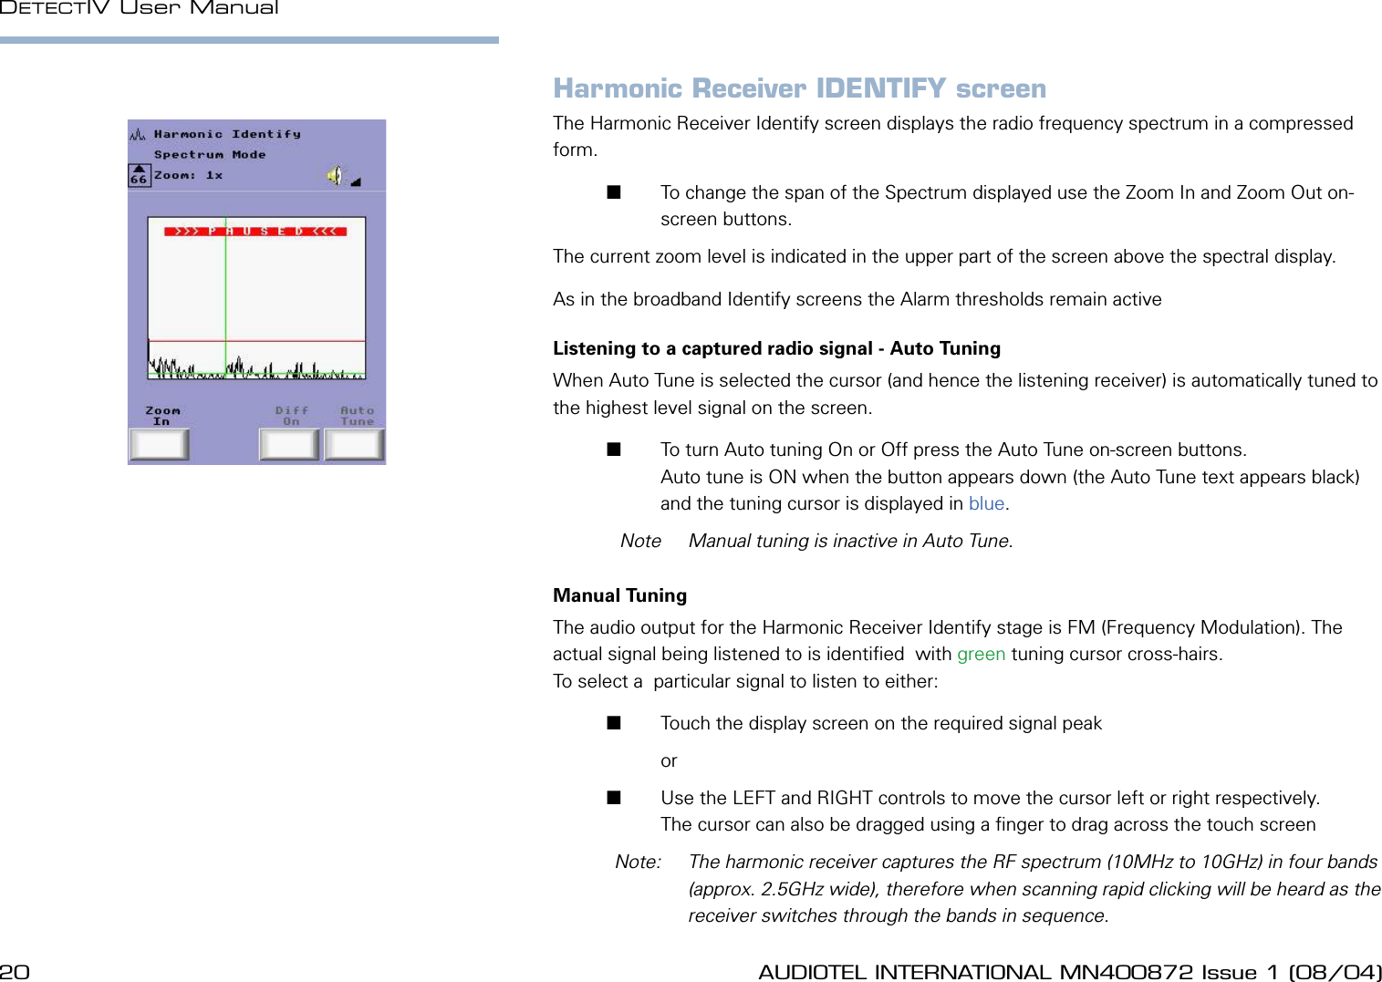Click the signal strength wedge beside the speaker

point(356,183)
